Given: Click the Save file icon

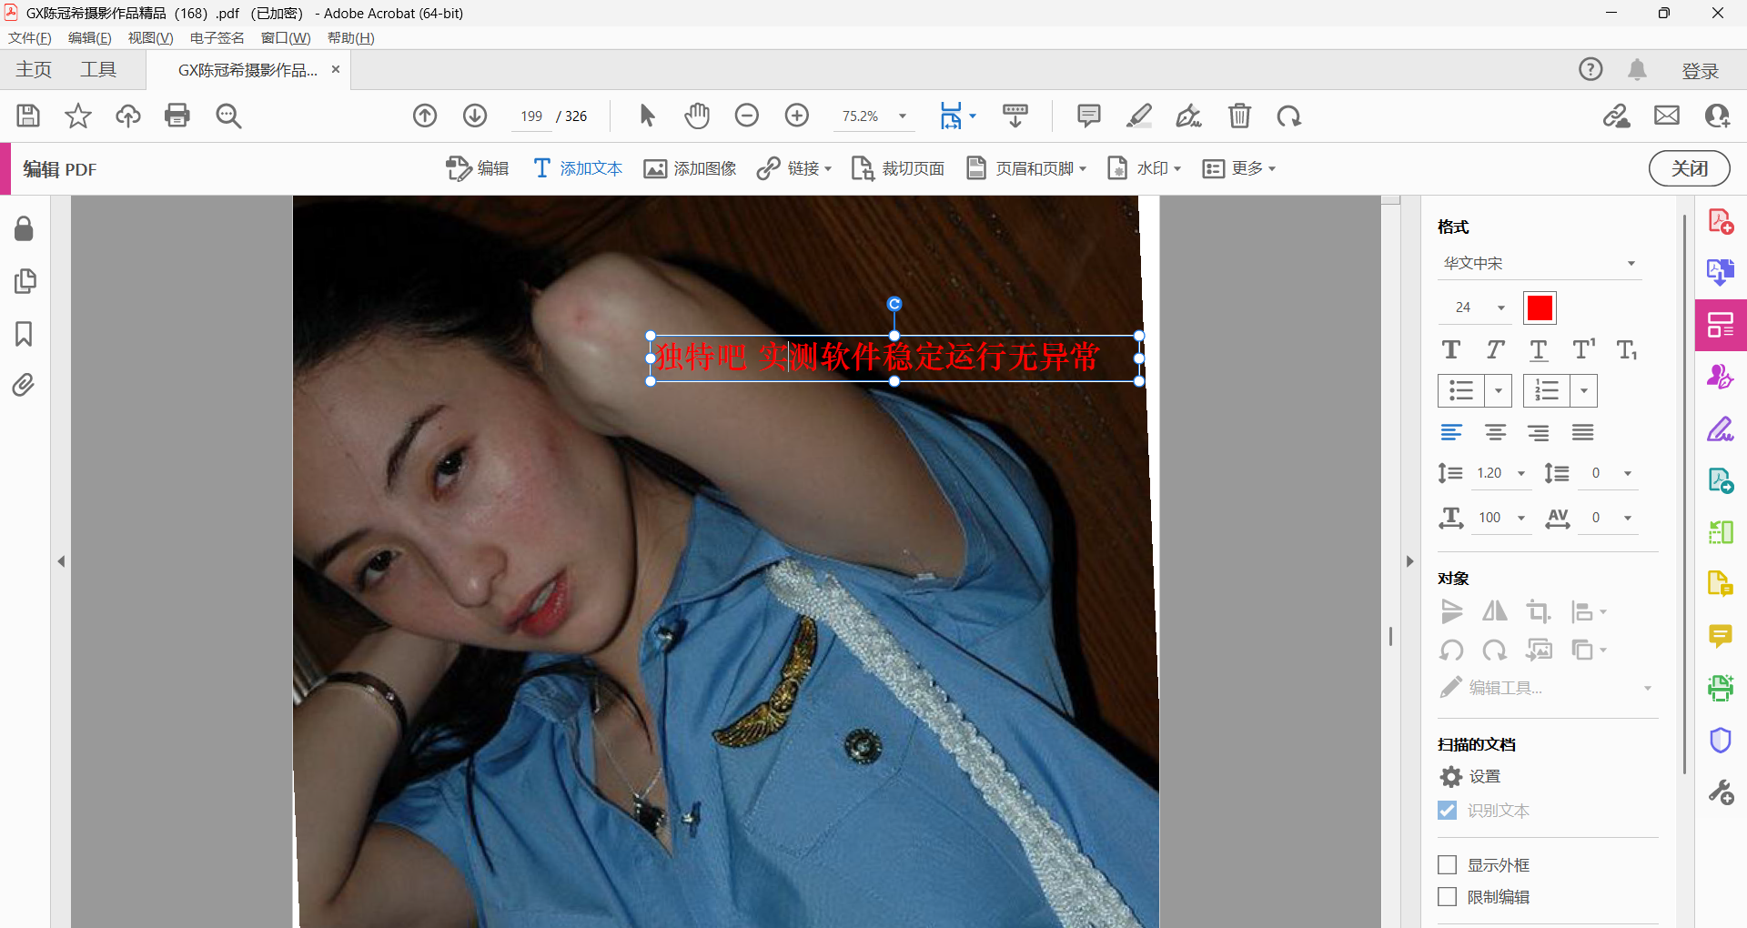Looking at the screenshot, I should [28, 116].
